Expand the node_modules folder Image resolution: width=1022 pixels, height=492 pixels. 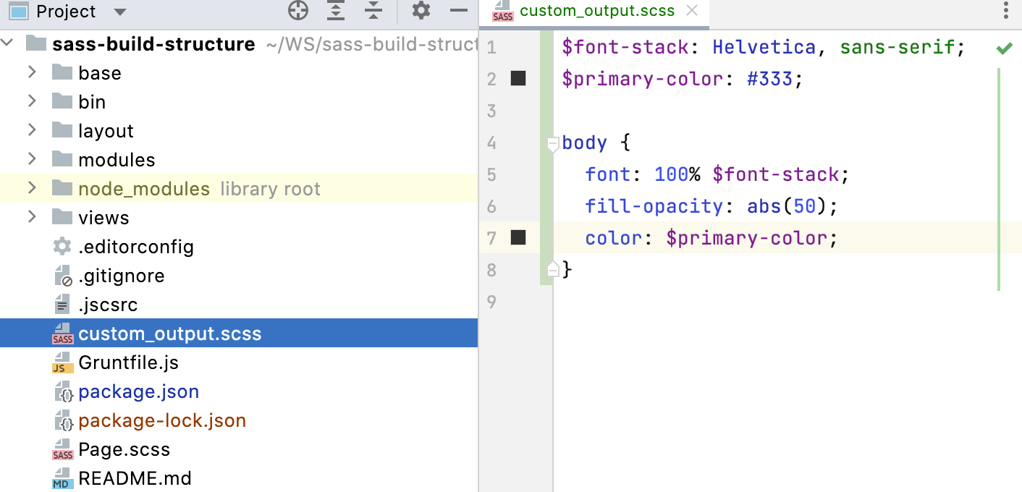click(x=32, y=188)
